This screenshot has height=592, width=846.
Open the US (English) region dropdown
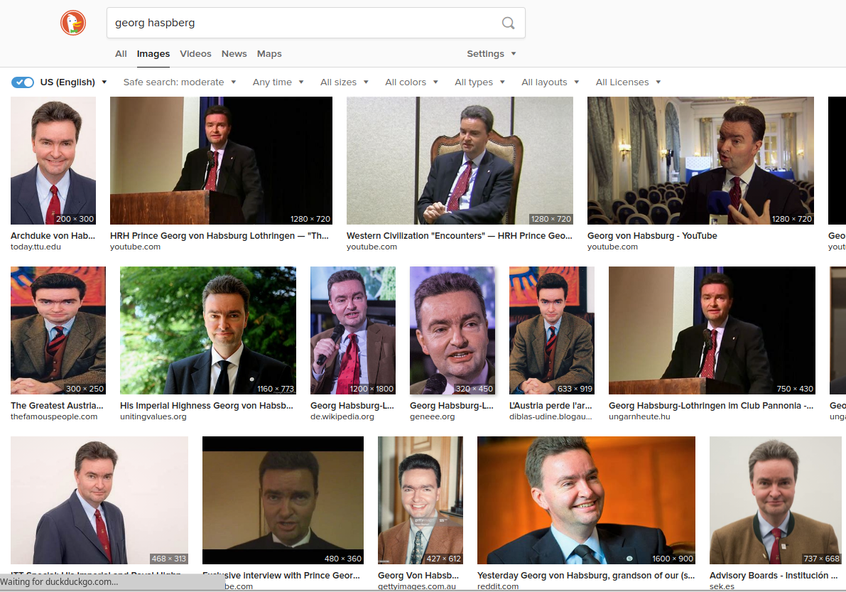(x=73, y=82)
